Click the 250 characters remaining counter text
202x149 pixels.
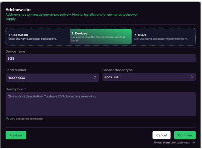click(x=26, y=119)
